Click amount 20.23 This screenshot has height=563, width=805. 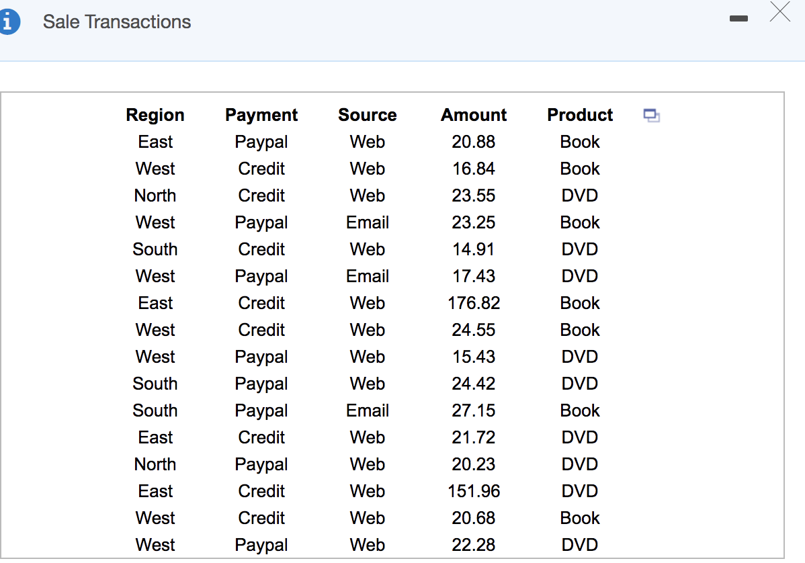tap(473, 464)
